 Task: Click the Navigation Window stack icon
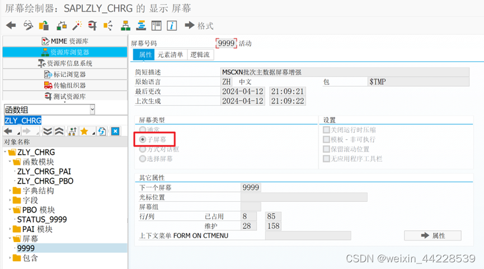click(141, 25)
